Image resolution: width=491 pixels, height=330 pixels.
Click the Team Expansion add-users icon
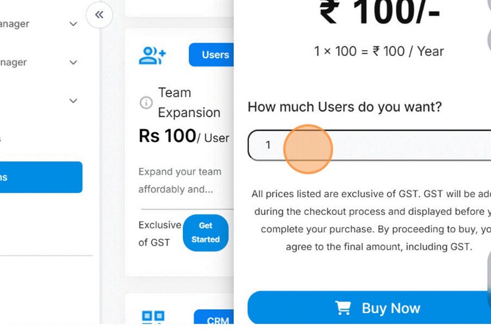(152, 55)
